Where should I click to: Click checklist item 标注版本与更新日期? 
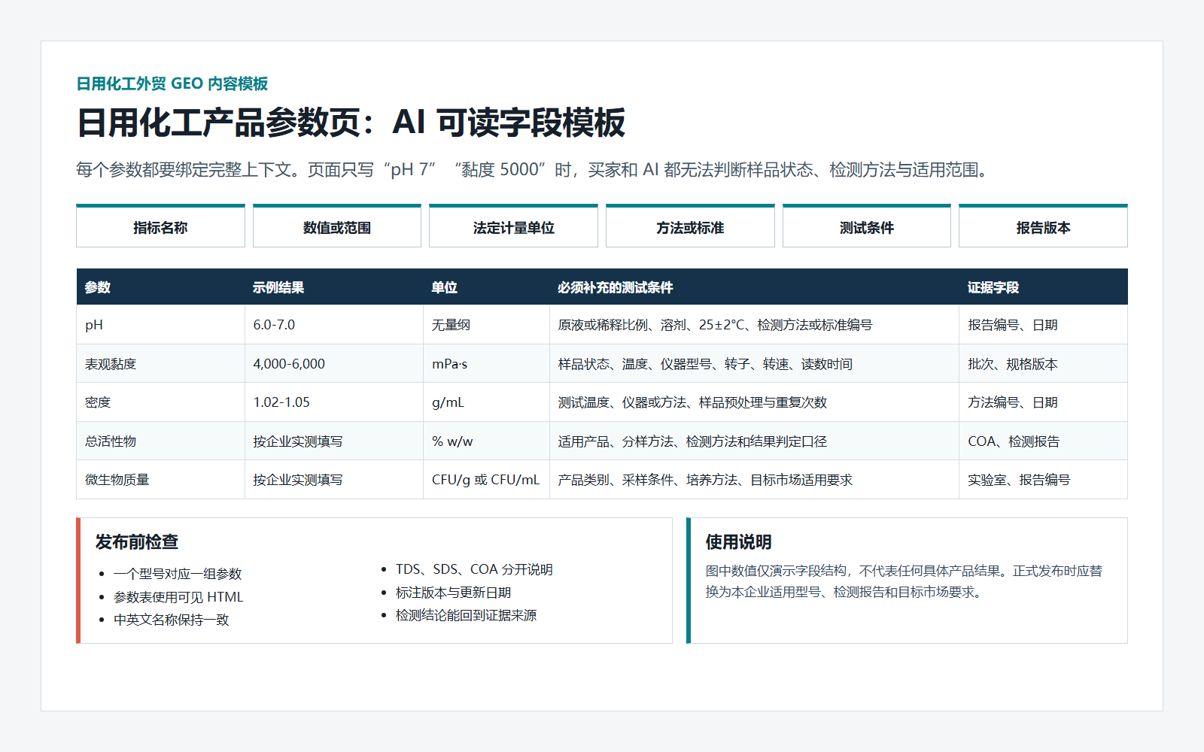tap(454, 593)
